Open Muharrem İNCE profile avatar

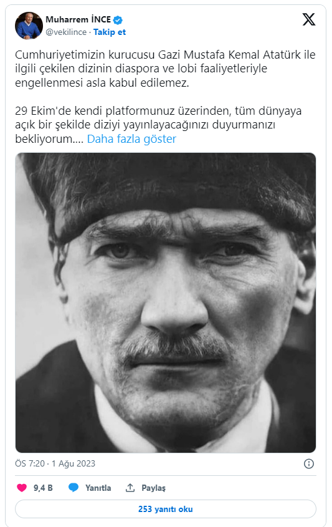point(29,26)
